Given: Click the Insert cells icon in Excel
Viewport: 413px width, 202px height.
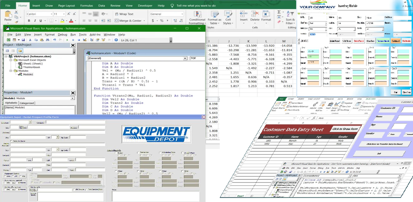Looking at the screenshot, I should point(244,14).
